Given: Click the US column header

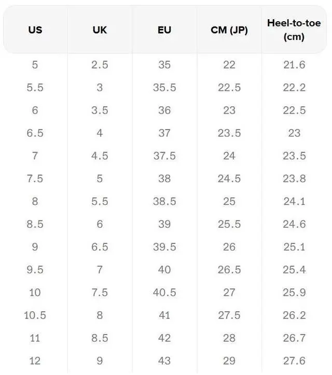Looking at the screenshot, I should (35, 30).
